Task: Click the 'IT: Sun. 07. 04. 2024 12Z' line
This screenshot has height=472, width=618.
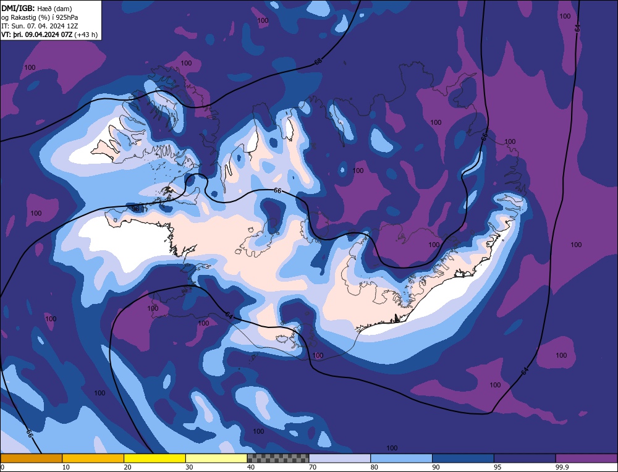Action: click(40, 25)
